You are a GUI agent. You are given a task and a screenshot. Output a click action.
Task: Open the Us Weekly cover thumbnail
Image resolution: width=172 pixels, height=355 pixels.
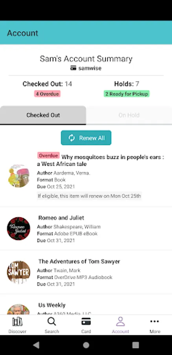tap(18, 309)
